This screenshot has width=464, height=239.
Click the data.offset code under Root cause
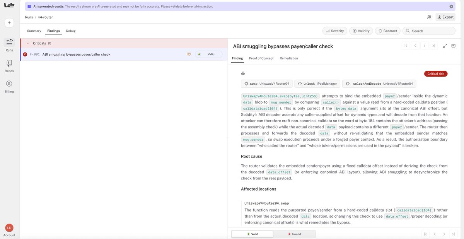coord(279,172)
